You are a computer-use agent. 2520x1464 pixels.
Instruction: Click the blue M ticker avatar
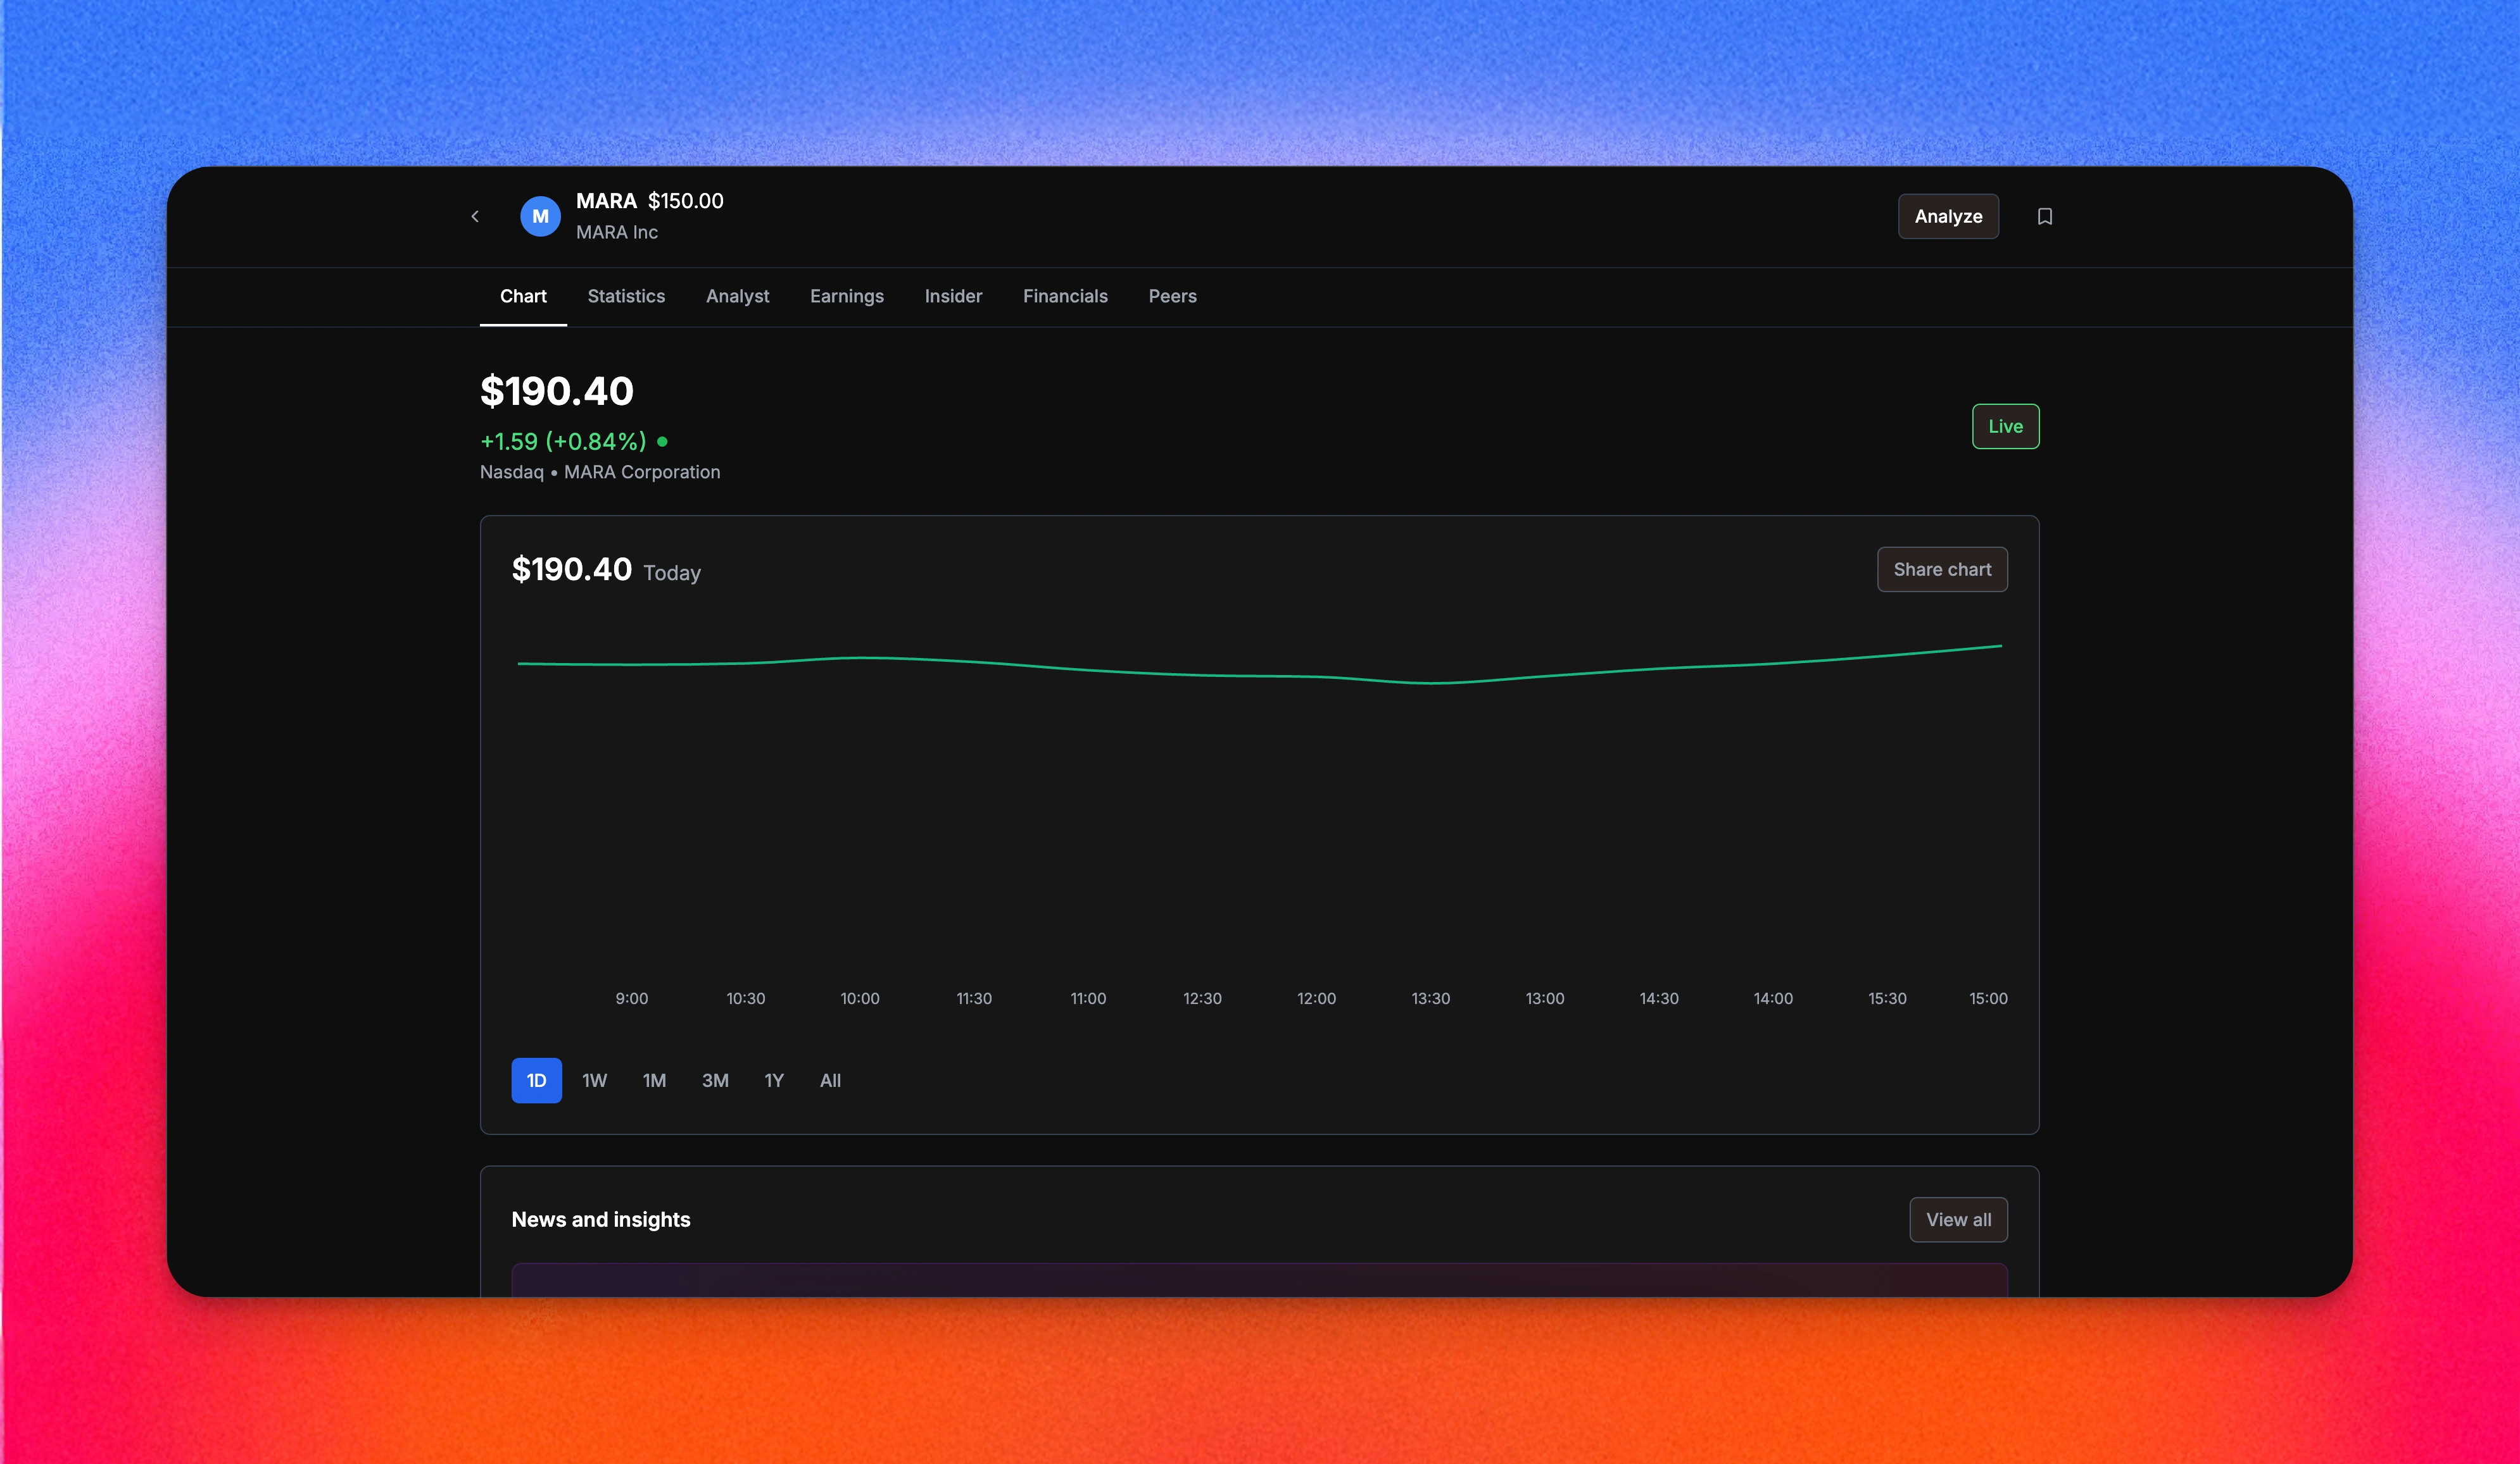(x=540, y=216)
